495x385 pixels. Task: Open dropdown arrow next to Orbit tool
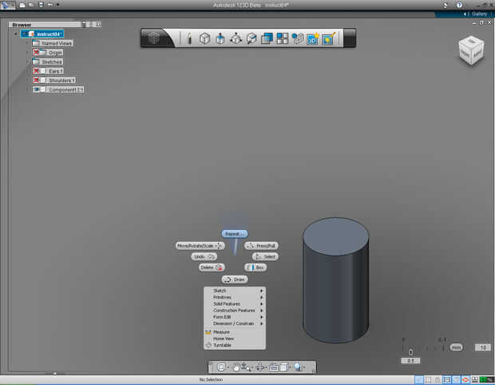click(267, 367)
